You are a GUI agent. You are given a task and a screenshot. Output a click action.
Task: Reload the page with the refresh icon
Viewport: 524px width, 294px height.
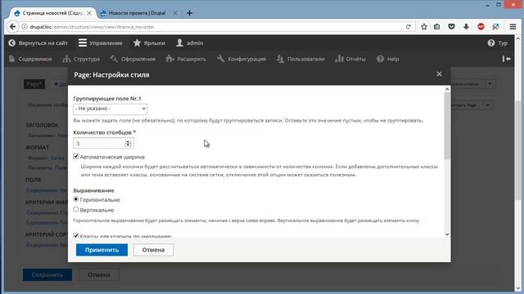pos(408,27)
